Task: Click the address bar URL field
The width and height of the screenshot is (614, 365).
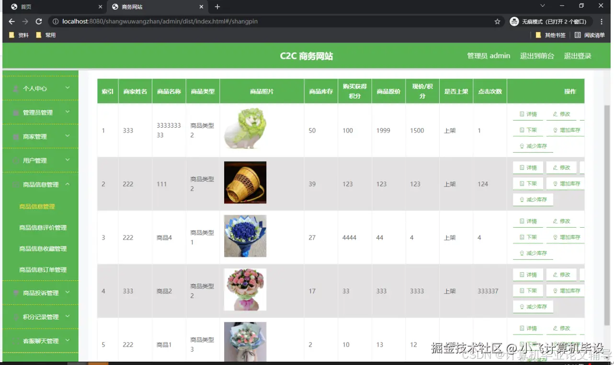Action: pyautogui.click(x=275, y=22)
